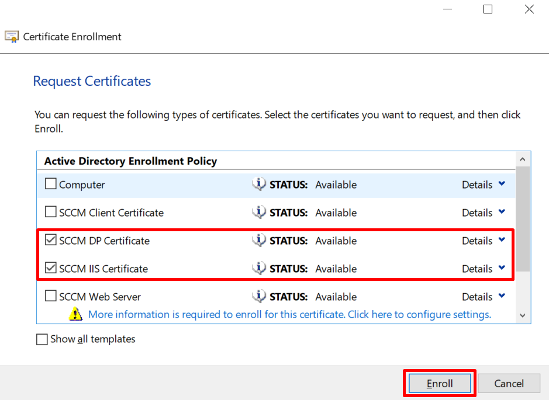Image resolution: width=549 pixels, height=400 pixels.
Task: Click the 'Request Certificates' heading
Action: pyautogui.click(x=92, y=81)
